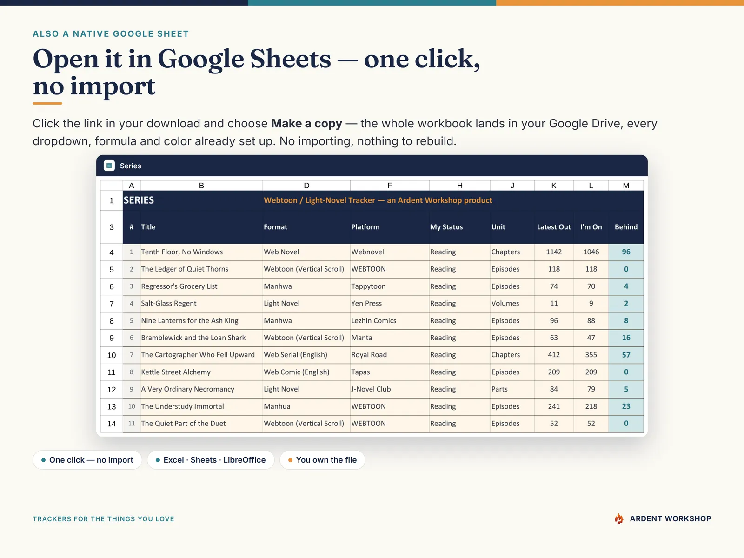Select Nine Lanterns for the Ash King

tap(201, 321)
